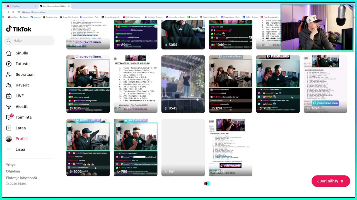
Task: Open the Ohjelma footer link
Action: 13,171
